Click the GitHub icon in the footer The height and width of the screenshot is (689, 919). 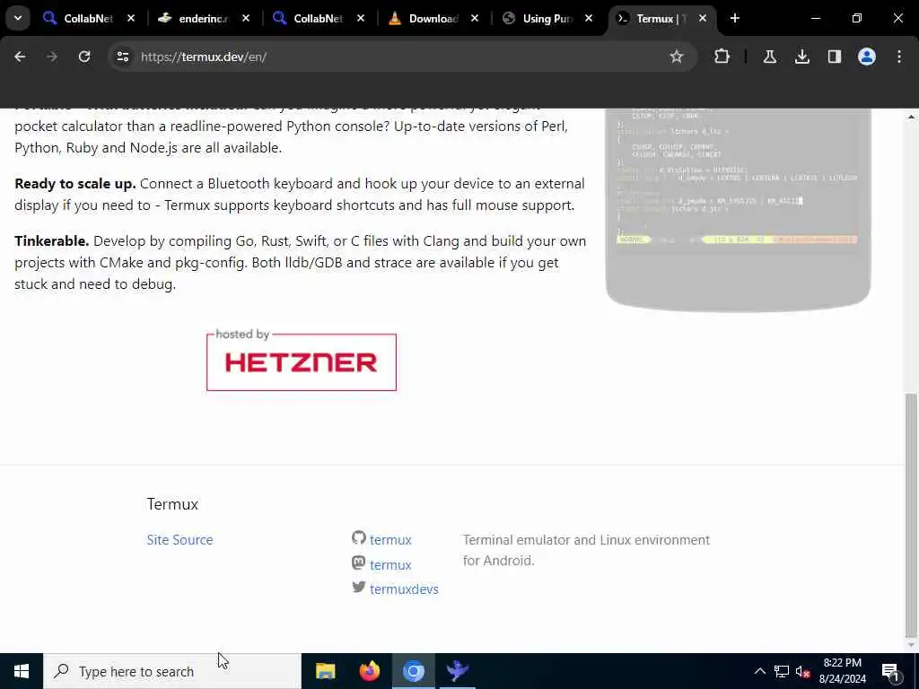pos(359,537)
